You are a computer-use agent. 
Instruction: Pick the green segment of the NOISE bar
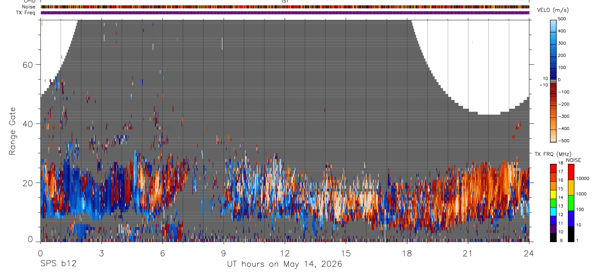pos(571,203)
